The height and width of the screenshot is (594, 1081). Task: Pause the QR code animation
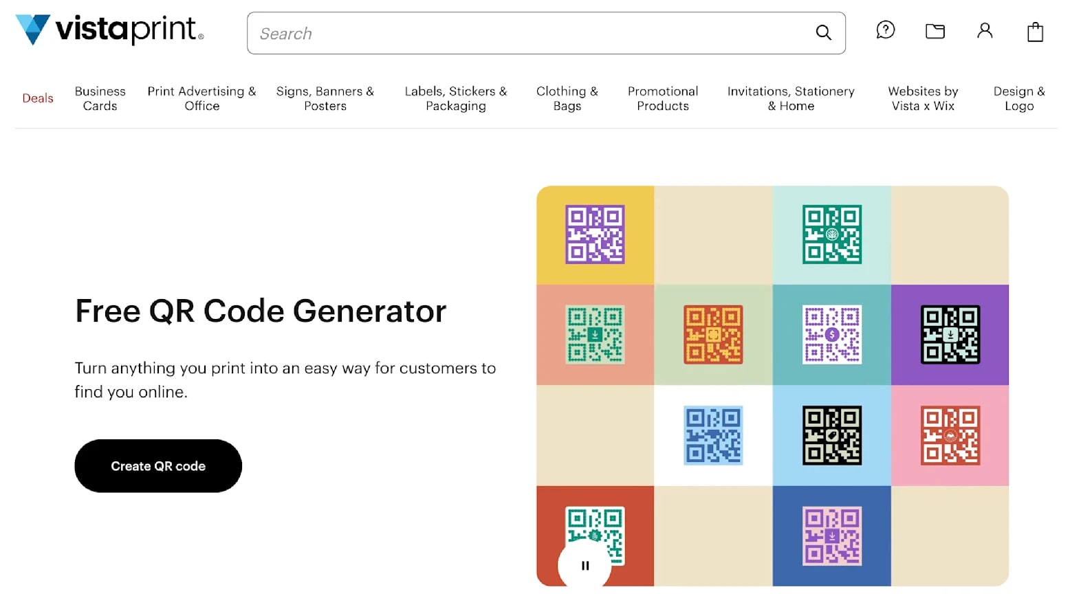click(x=585, y=565)
